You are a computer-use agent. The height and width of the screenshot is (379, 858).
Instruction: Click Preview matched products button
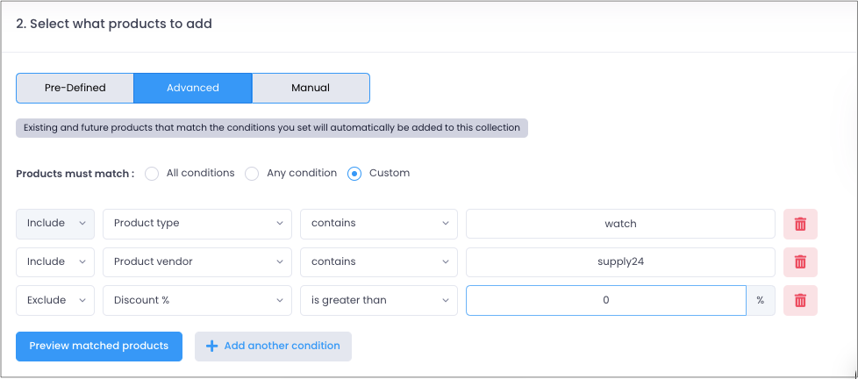click(99, 347)
